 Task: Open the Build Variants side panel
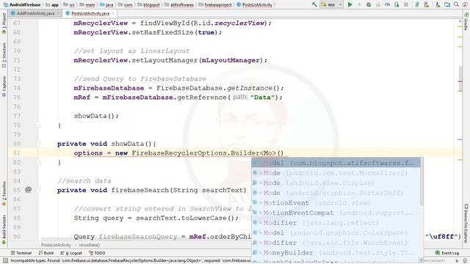tap(4, 229)
